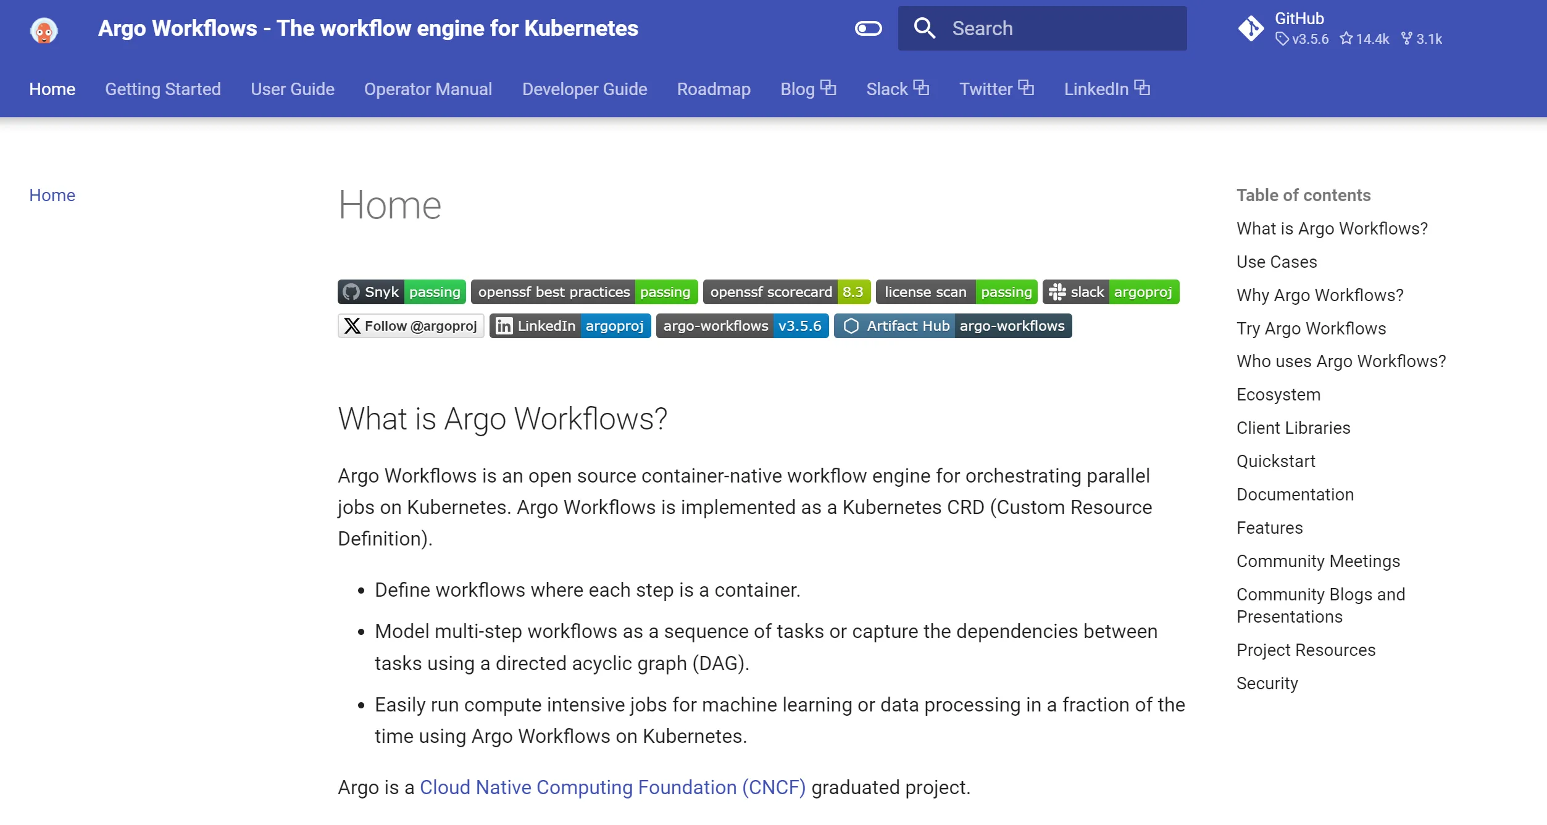This screenshot has height=825, width=1547.
Task: Click the Argo Workflows logo icon
Action: click(44, 28)
